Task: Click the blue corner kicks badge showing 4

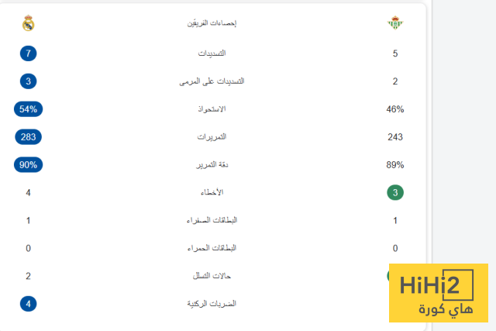Action: (29, 304)
